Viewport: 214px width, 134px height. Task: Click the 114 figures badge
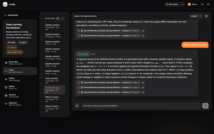tap(12, 47)
